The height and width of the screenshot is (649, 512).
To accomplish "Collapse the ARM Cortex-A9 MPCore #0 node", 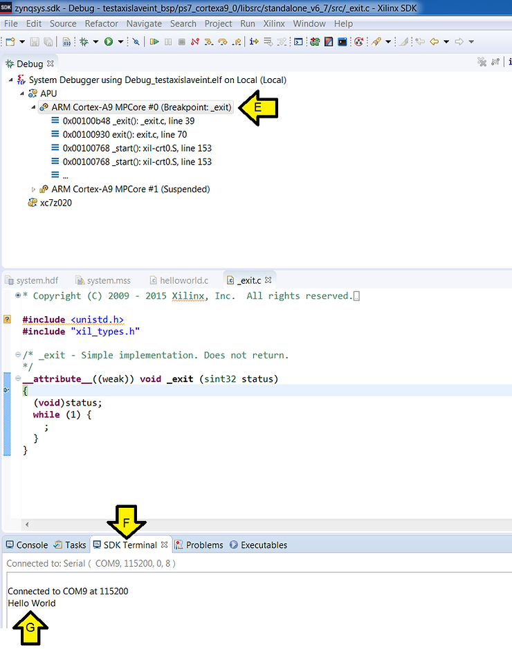I will tap(34, 108).
